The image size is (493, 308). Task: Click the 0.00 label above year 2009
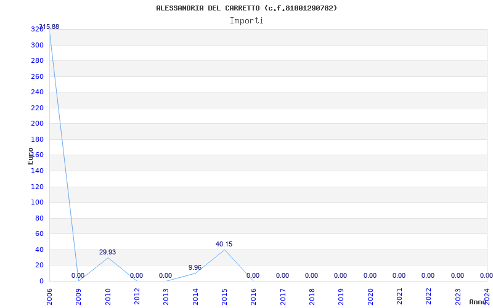tap(78, 275)
